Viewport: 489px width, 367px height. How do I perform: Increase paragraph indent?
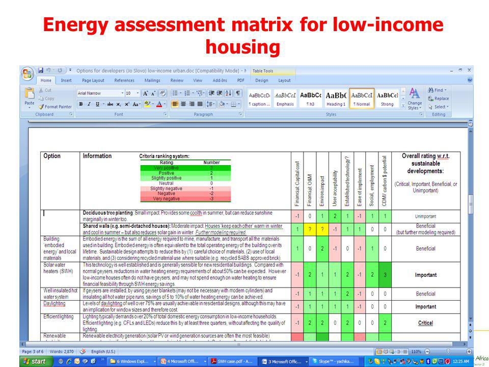220,93
